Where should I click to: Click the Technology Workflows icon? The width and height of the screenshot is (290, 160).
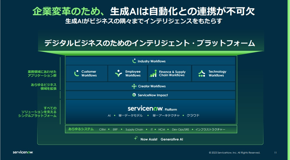[x=202, y=73]
